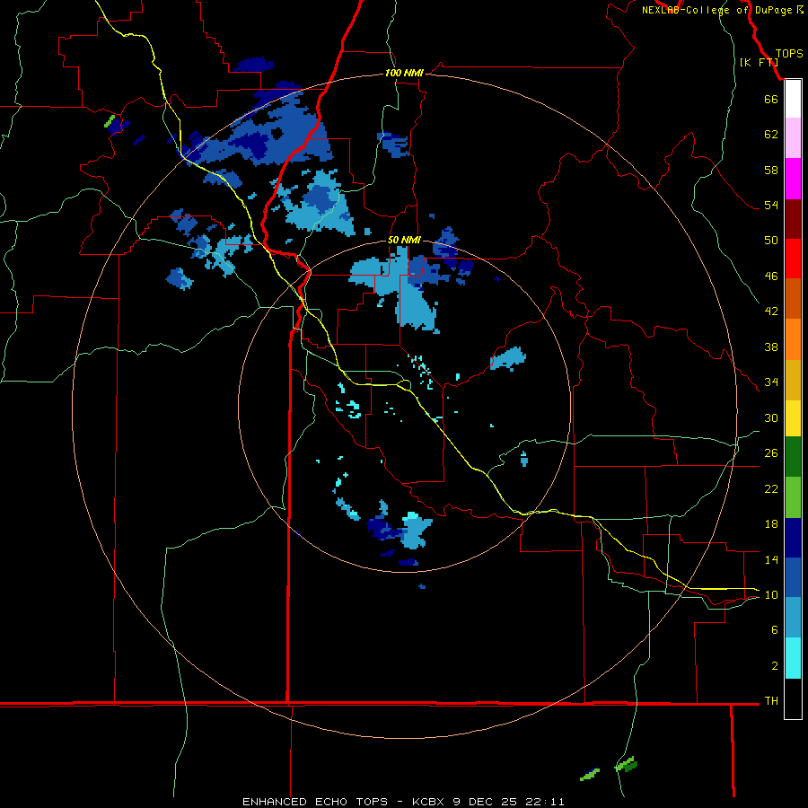Viewport: 808px width, 808px height.
Task: Click the '18' legend value
Action: tap(771, 524)
